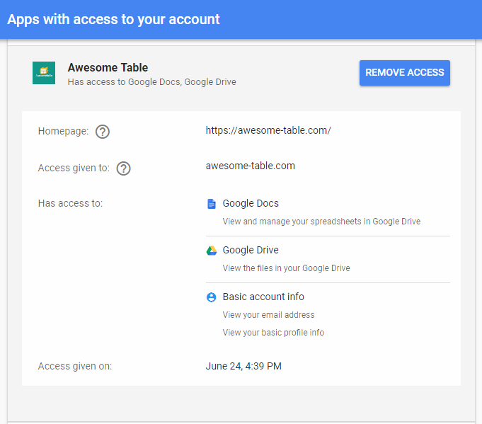482x424 pixels.
Task: Click the 'Has access to:' label
Action: coord(70,203)
